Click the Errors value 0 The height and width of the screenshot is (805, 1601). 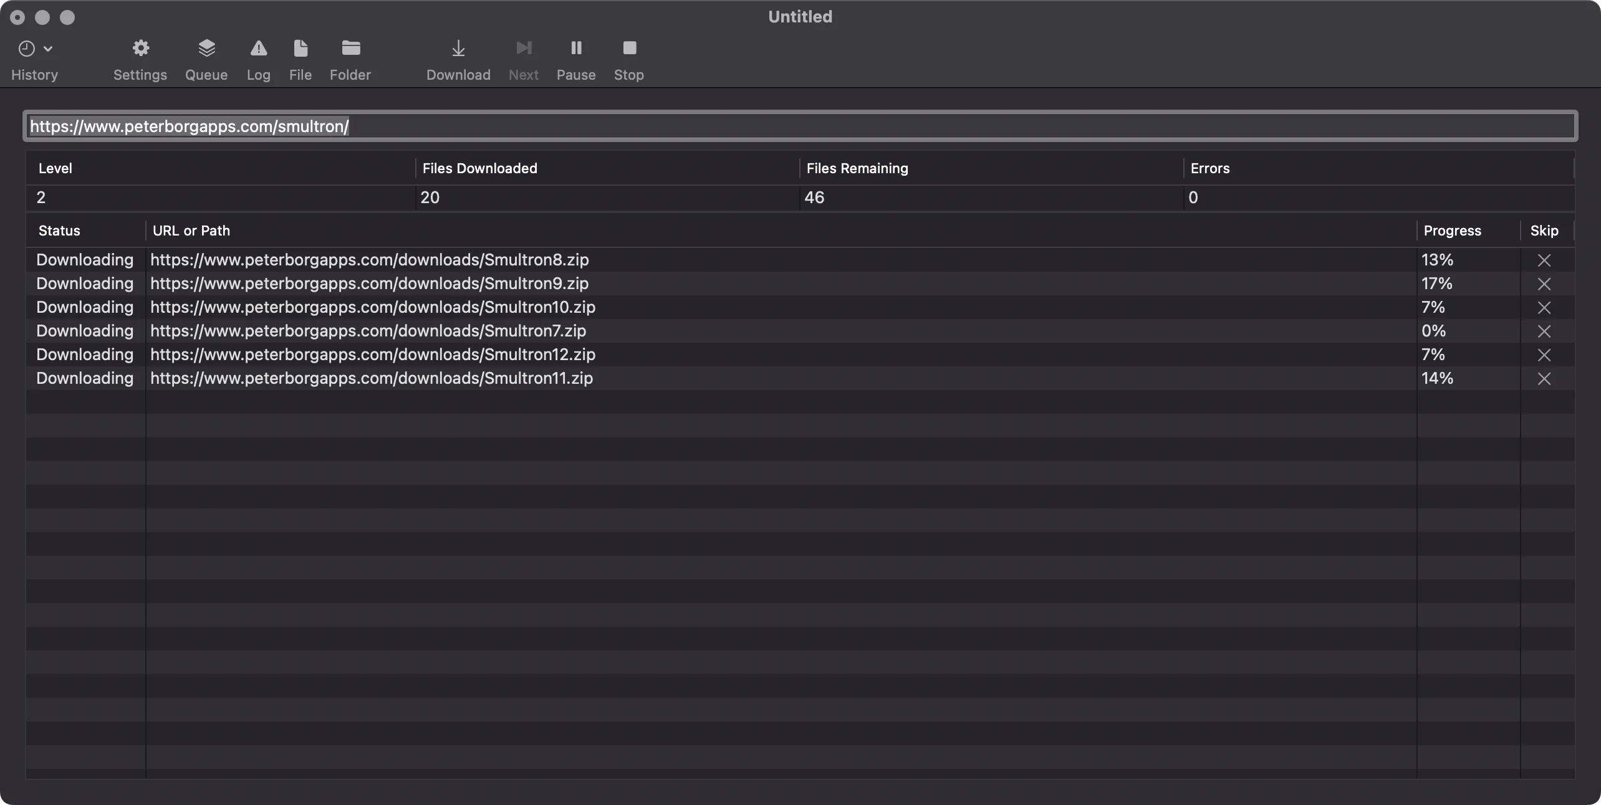pos(1193,198)
